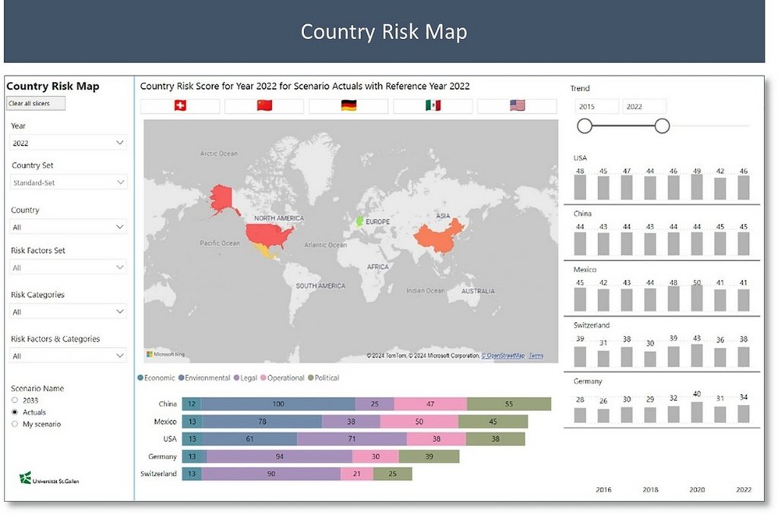Click the Microsoft Bing logo on map
Image resolution: width=778 pixels, height=515 pixels.
166,355
